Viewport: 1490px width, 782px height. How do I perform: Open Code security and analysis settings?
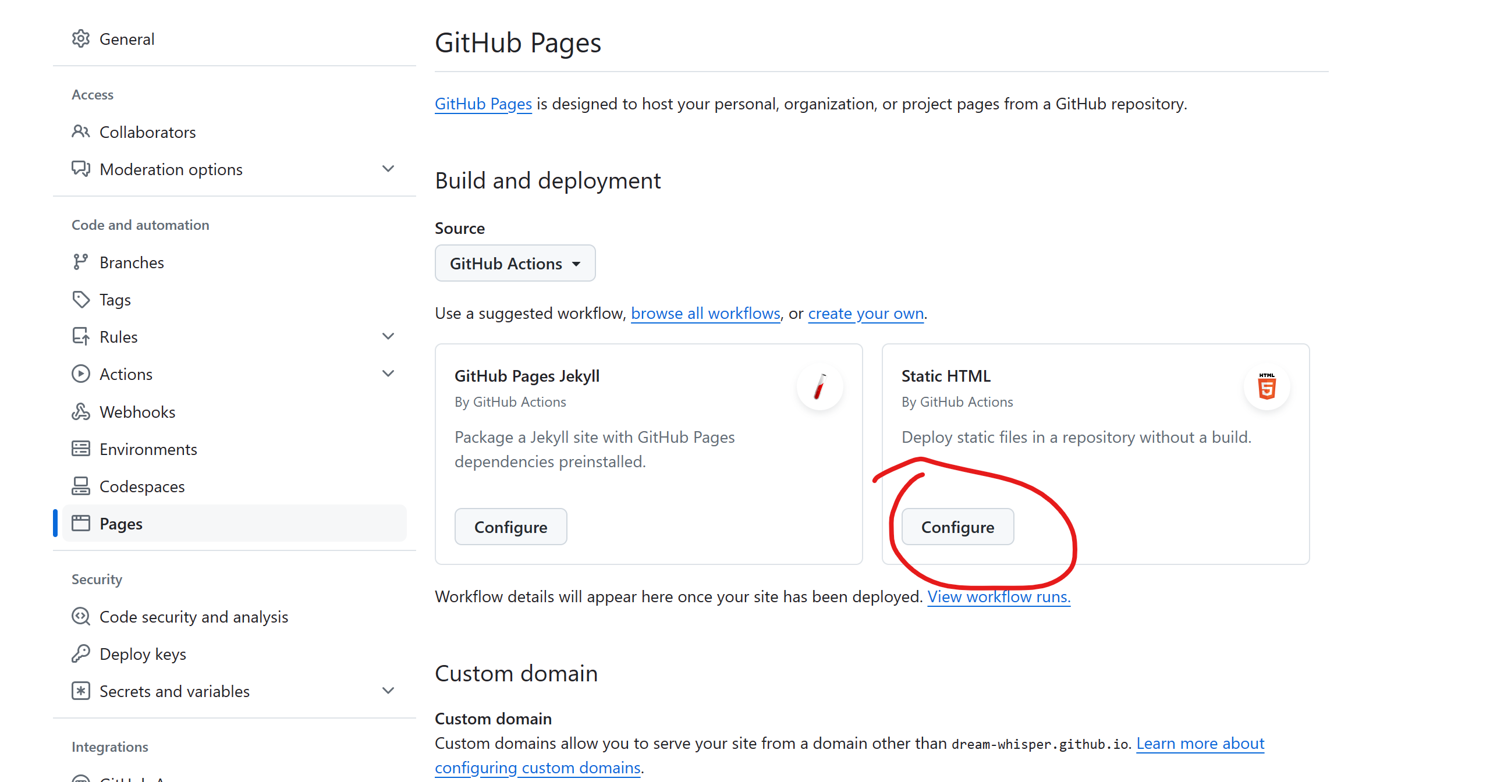[193, 617]
